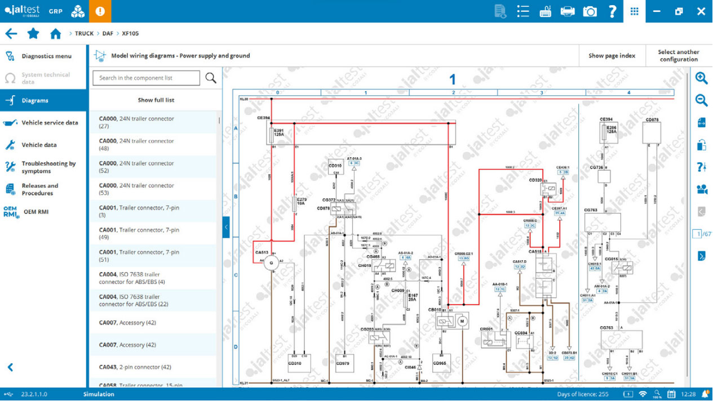Open the stacked cubes modules icon
713x401 pixels.
[x=78, y=11]
